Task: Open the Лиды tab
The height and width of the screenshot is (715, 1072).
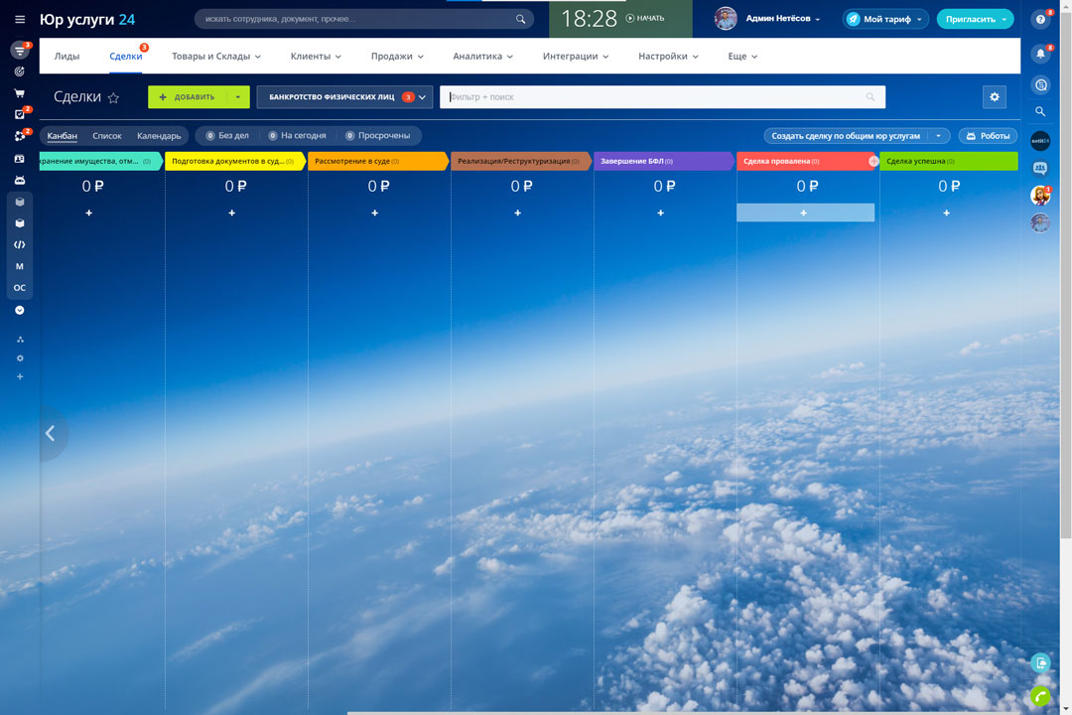Action: point(67,57)
